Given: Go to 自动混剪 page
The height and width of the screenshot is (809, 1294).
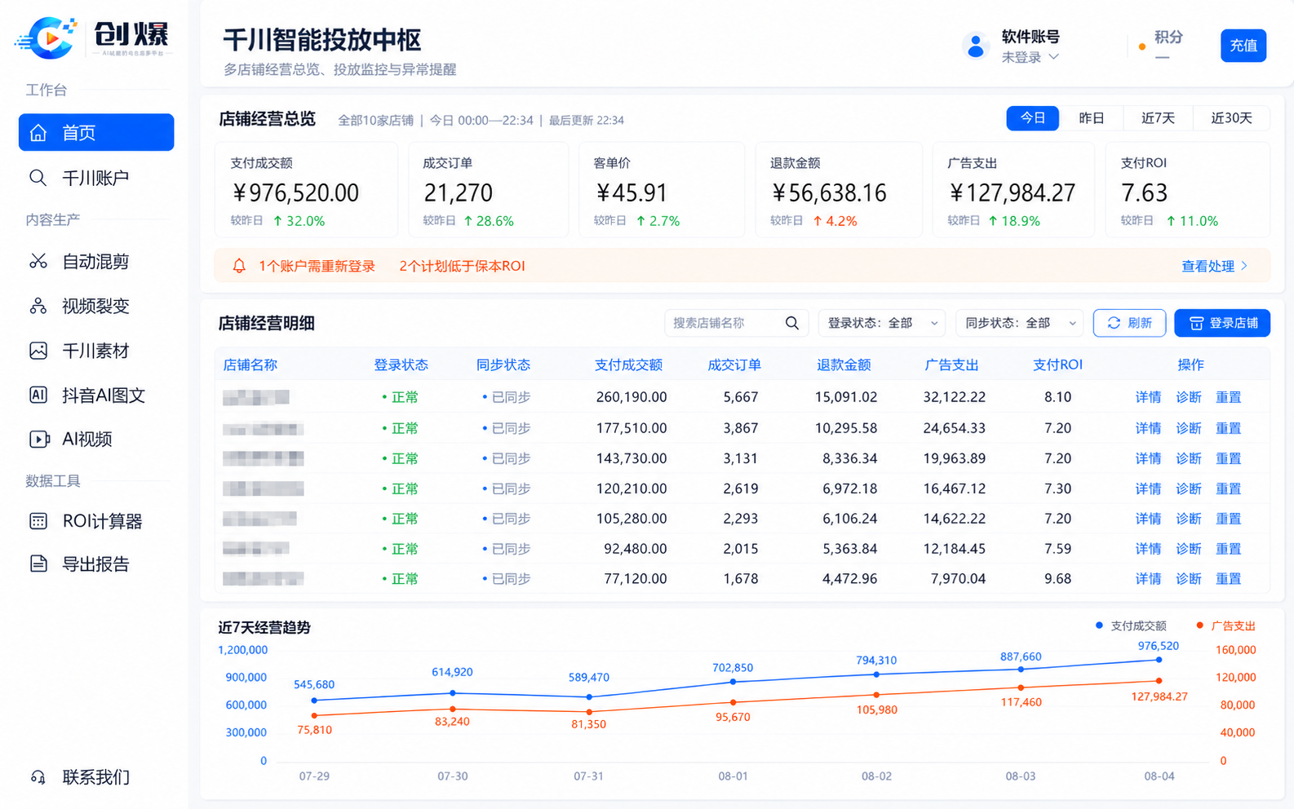Looking at the screenshot, I should 96,261.
